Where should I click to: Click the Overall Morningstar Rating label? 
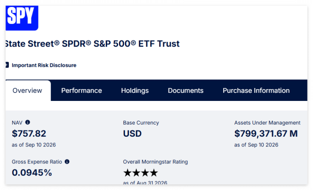(155, 162)
